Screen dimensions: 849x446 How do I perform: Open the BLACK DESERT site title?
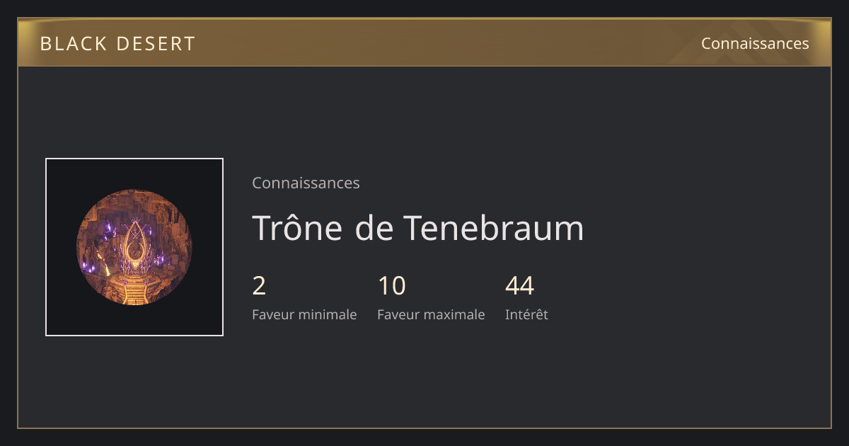click(x=117, y=44)
